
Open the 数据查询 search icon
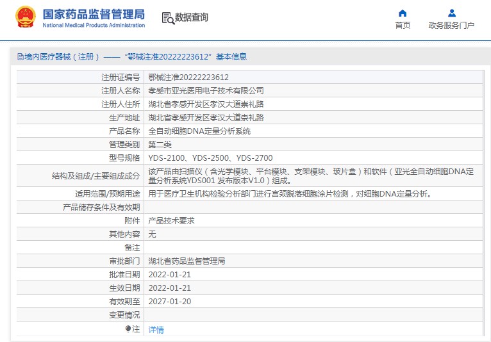point(168,18)
